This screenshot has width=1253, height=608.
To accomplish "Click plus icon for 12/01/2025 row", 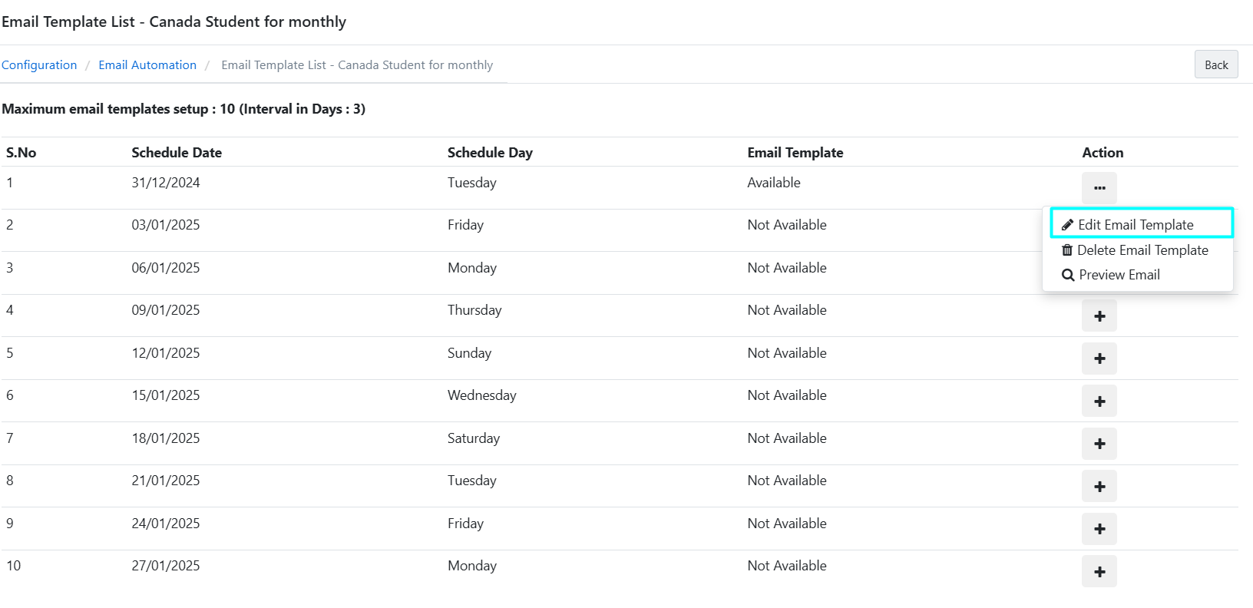I will [1099, 359].
